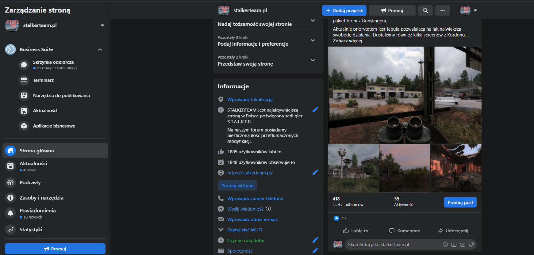Click the Aplikacje biznesowe cube icon

point(24,126)
